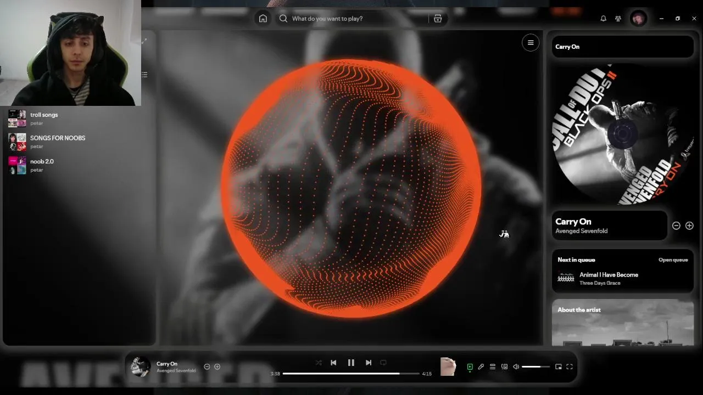The image size is (703, 395).
Task: Open the 'noob 2.0' playlist
Action: click(80, 165)
